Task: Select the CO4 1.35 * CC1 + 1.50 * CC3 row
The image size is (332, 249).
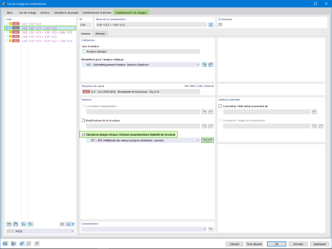Action: (40, 37)
